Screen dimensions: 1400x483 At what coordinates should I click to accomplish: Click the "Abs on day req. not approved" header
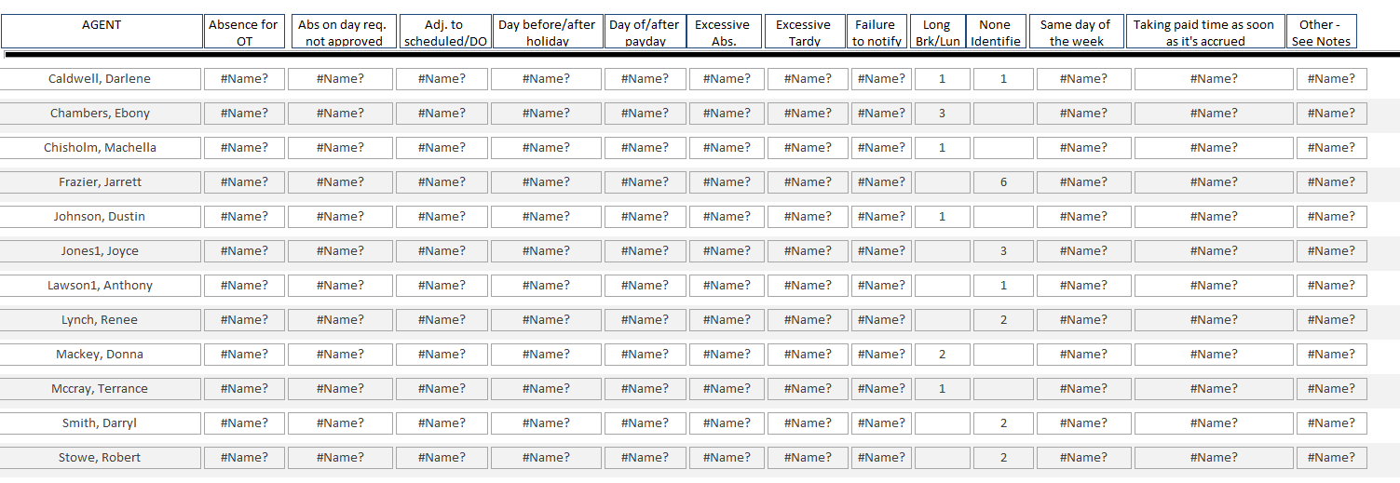pos(343,32)
